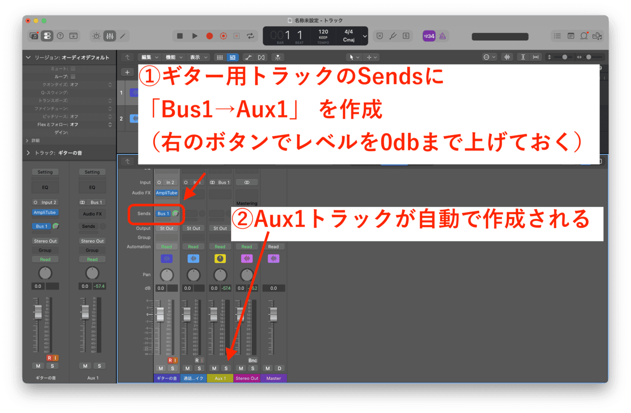Open the クオンタイズ quantize popup
631x413 pixels.
pos(91,85)
